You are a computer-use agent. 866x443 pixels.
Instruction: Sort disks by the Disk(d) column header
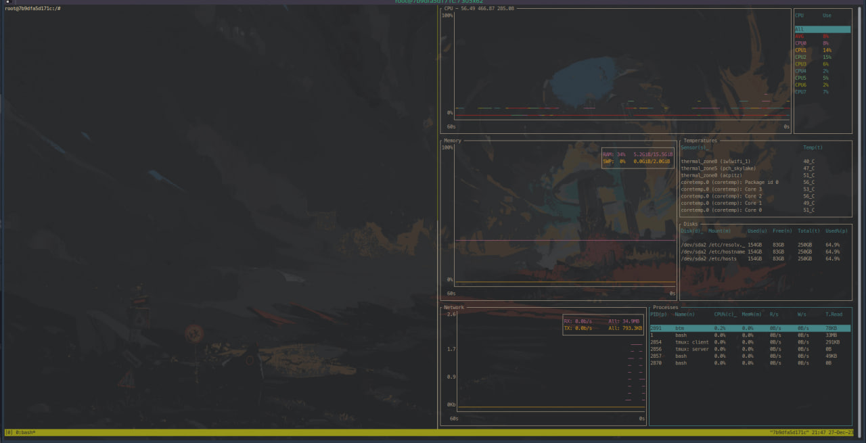692,231
